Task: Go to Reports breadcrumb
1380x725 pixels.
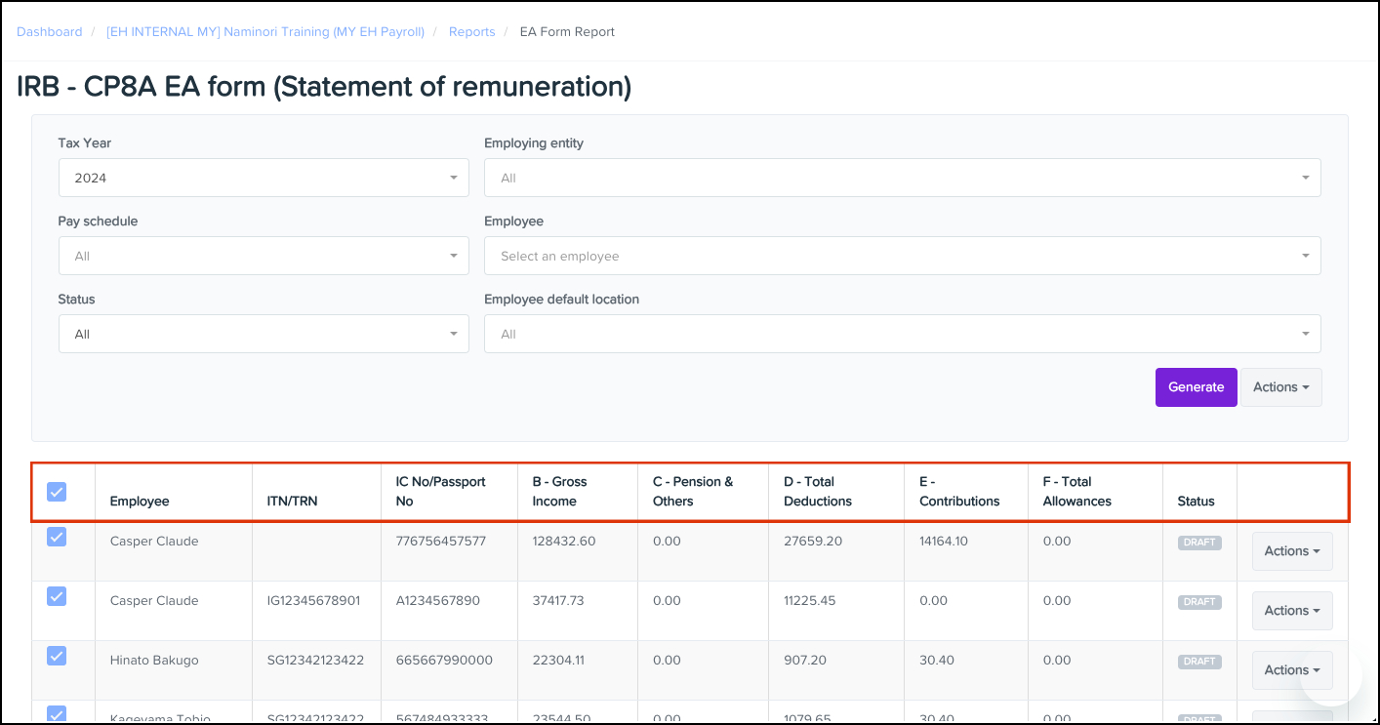Action: 471,32
